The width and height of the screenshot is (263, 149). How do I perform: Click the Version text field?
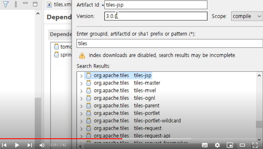pyautogui.click(x=156, y=16)
